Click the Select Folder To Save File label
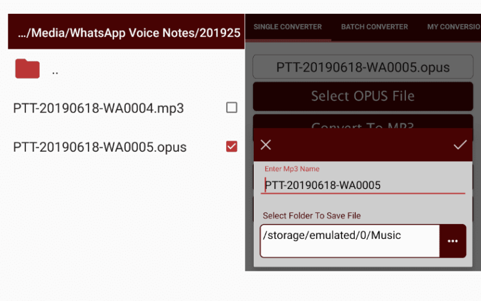The image size is (481, 301). [x=311, y=216]
